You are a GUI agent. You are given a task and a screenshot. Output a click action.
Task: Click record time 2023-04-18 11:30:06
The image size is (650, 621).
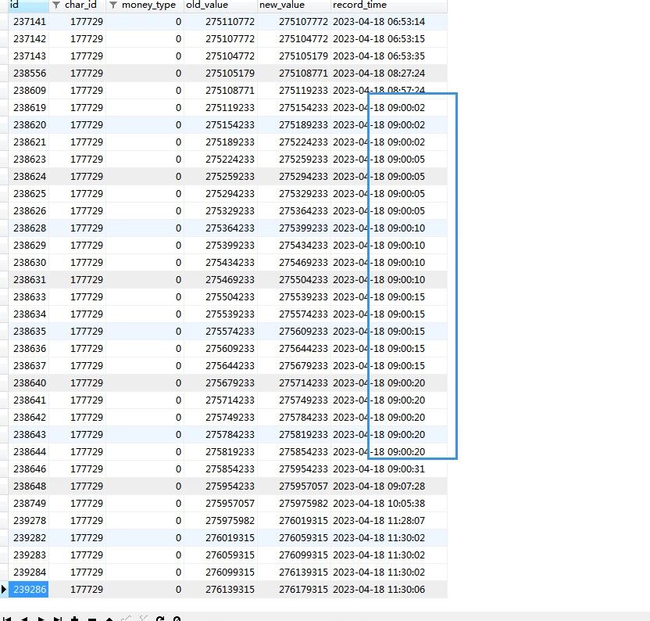[x=379, y=589]
